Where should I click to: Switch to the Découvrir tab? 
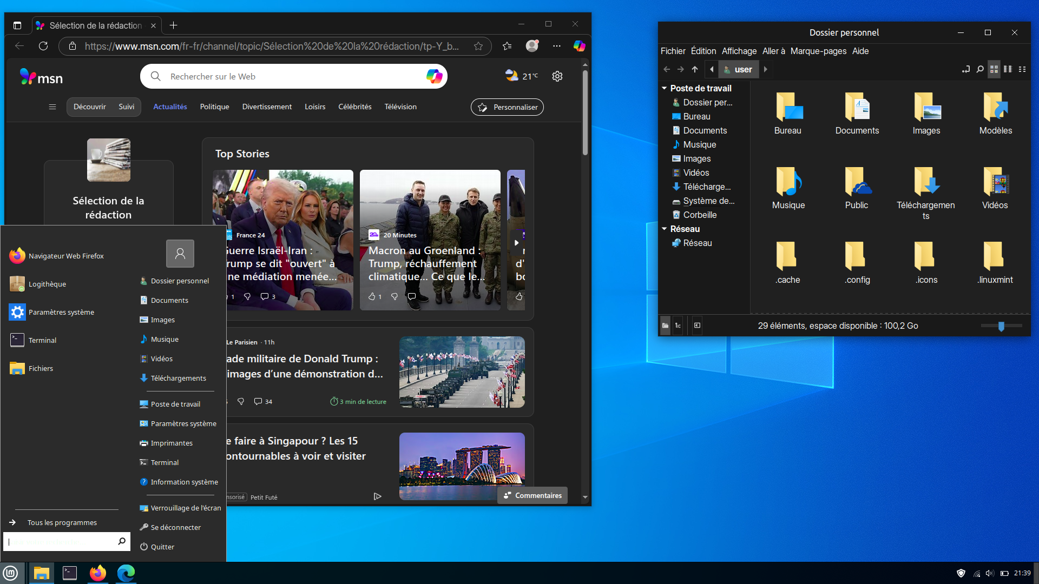pyautogui.click(x=90, y=107)
